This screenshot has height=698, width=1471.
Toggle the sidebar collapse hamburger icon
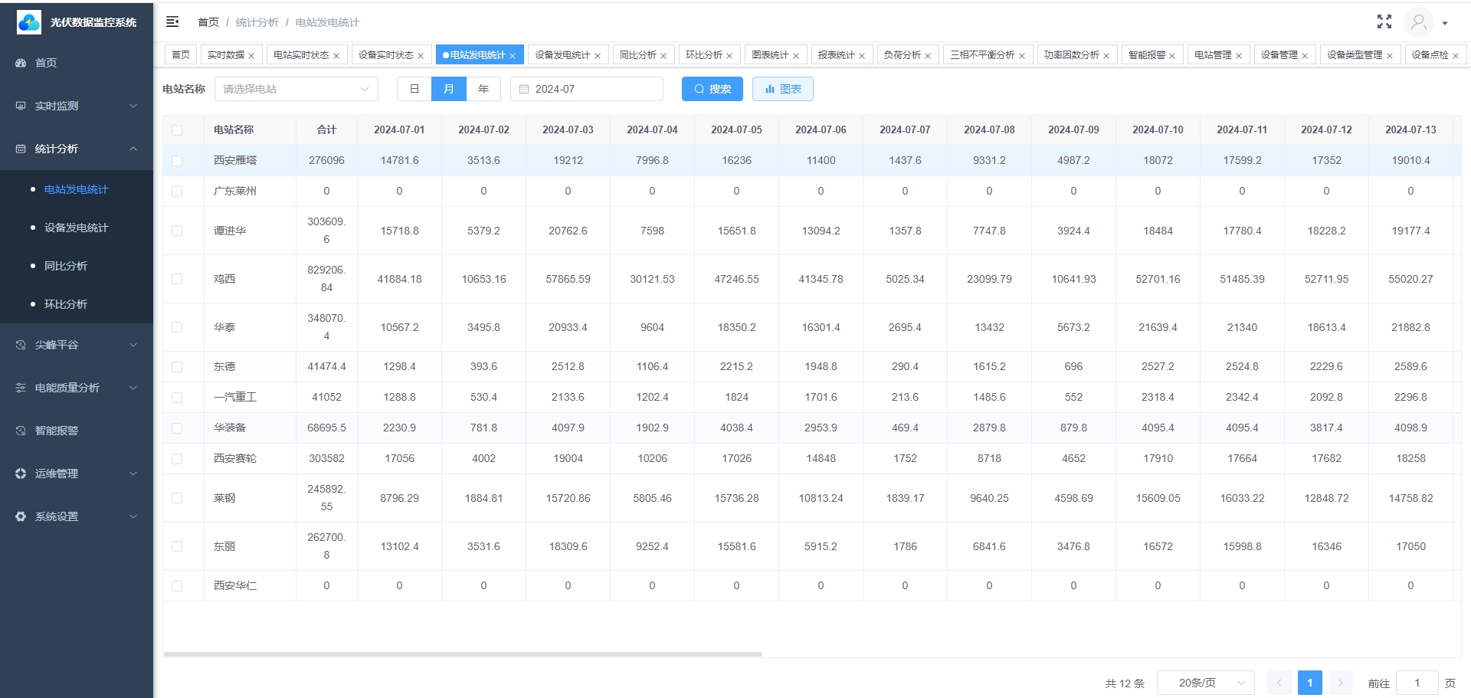[172, 21]
